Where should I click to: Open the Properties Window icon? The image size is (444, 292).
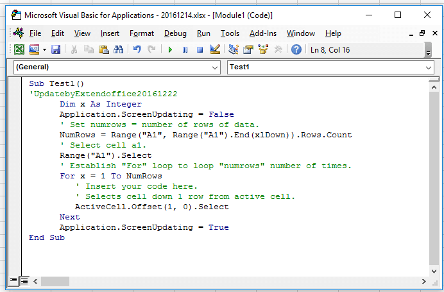(248, 49)
